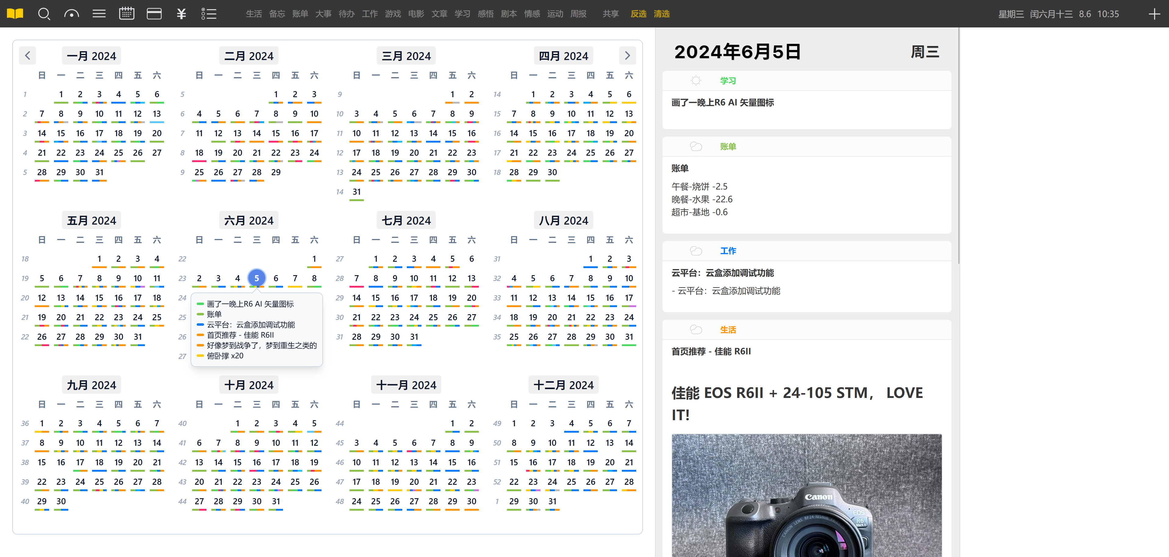Image resolution: width=1169 pixels, height=557 pixels.
Task: Open tooltip entry 首页推荐 - 佳能 R6II
Action: (x=241, y=335)
